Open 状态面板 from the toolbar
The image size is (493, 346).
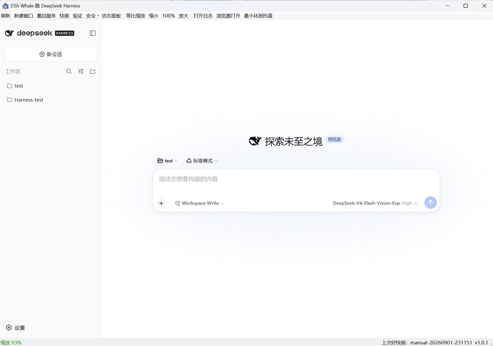click(111, 16)
